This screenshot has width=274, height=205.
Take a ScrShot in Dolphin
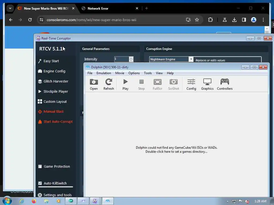click(173, 84)
